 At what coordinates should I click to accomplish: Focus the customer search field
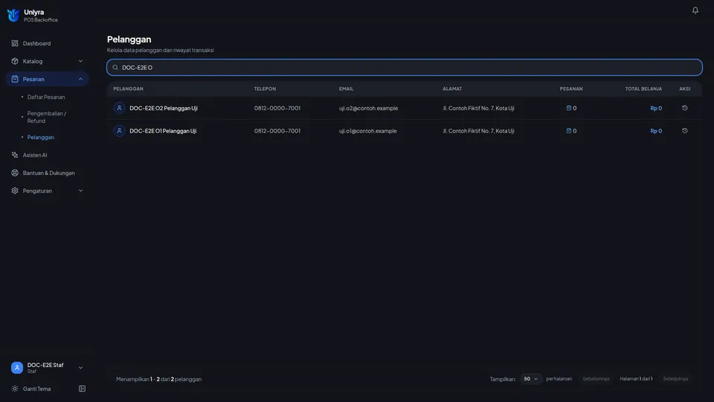[x=405, y=68]
